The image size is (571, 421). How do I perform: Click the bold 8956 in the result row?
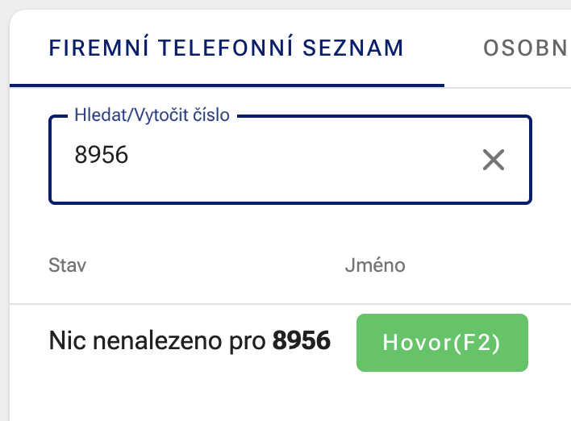coord(302,342)
